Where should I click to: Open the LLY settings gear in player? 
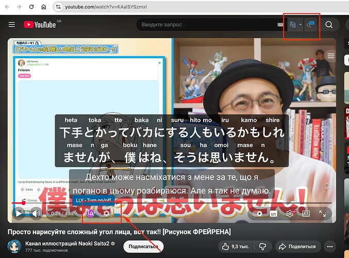106,213
